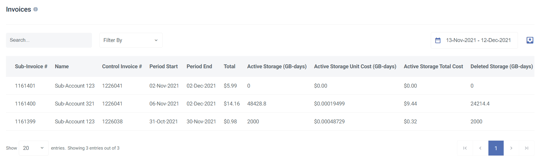
Task: Open sub-invoice 1161401 row
Action: [25, 86]
